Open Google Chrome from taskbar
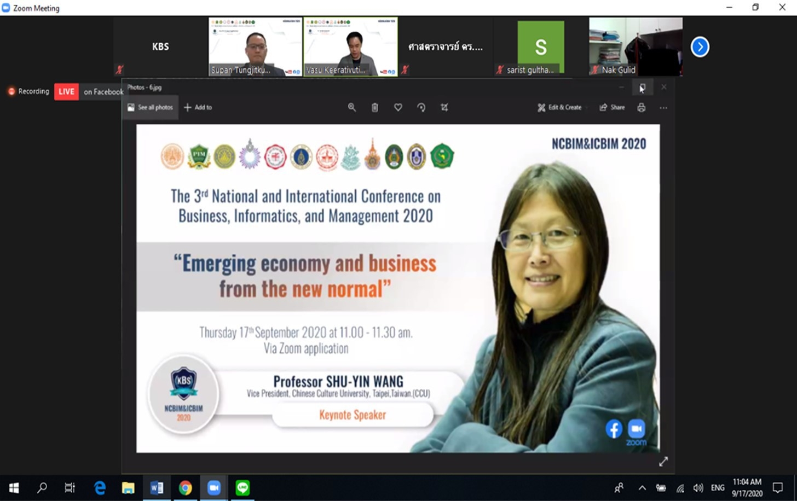This screenshot has width=797, height=501. (x=186, y=487)
